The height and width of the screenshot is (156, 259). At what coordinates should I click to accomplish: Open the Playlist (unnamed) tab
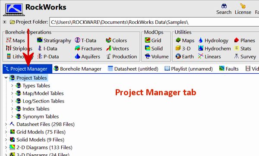tap(189, 69)
